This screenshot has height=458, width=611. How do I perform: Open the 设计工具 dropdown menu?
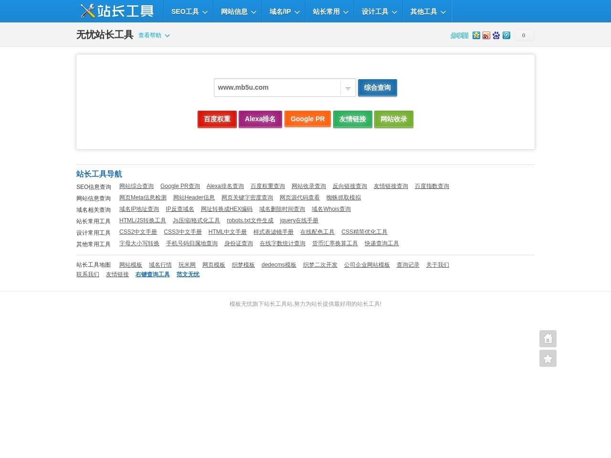pos(379,11)
